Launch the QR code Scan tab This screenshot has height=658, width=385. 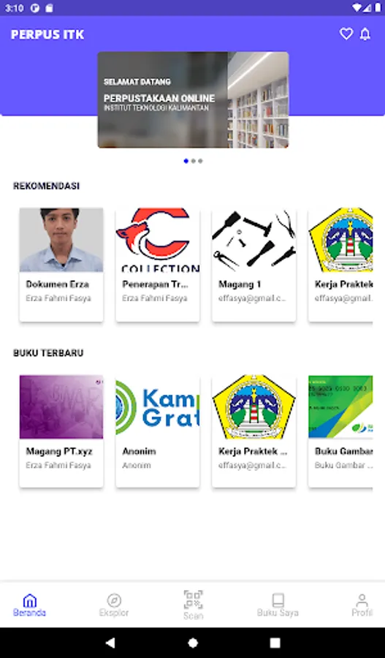click(194, 605)
